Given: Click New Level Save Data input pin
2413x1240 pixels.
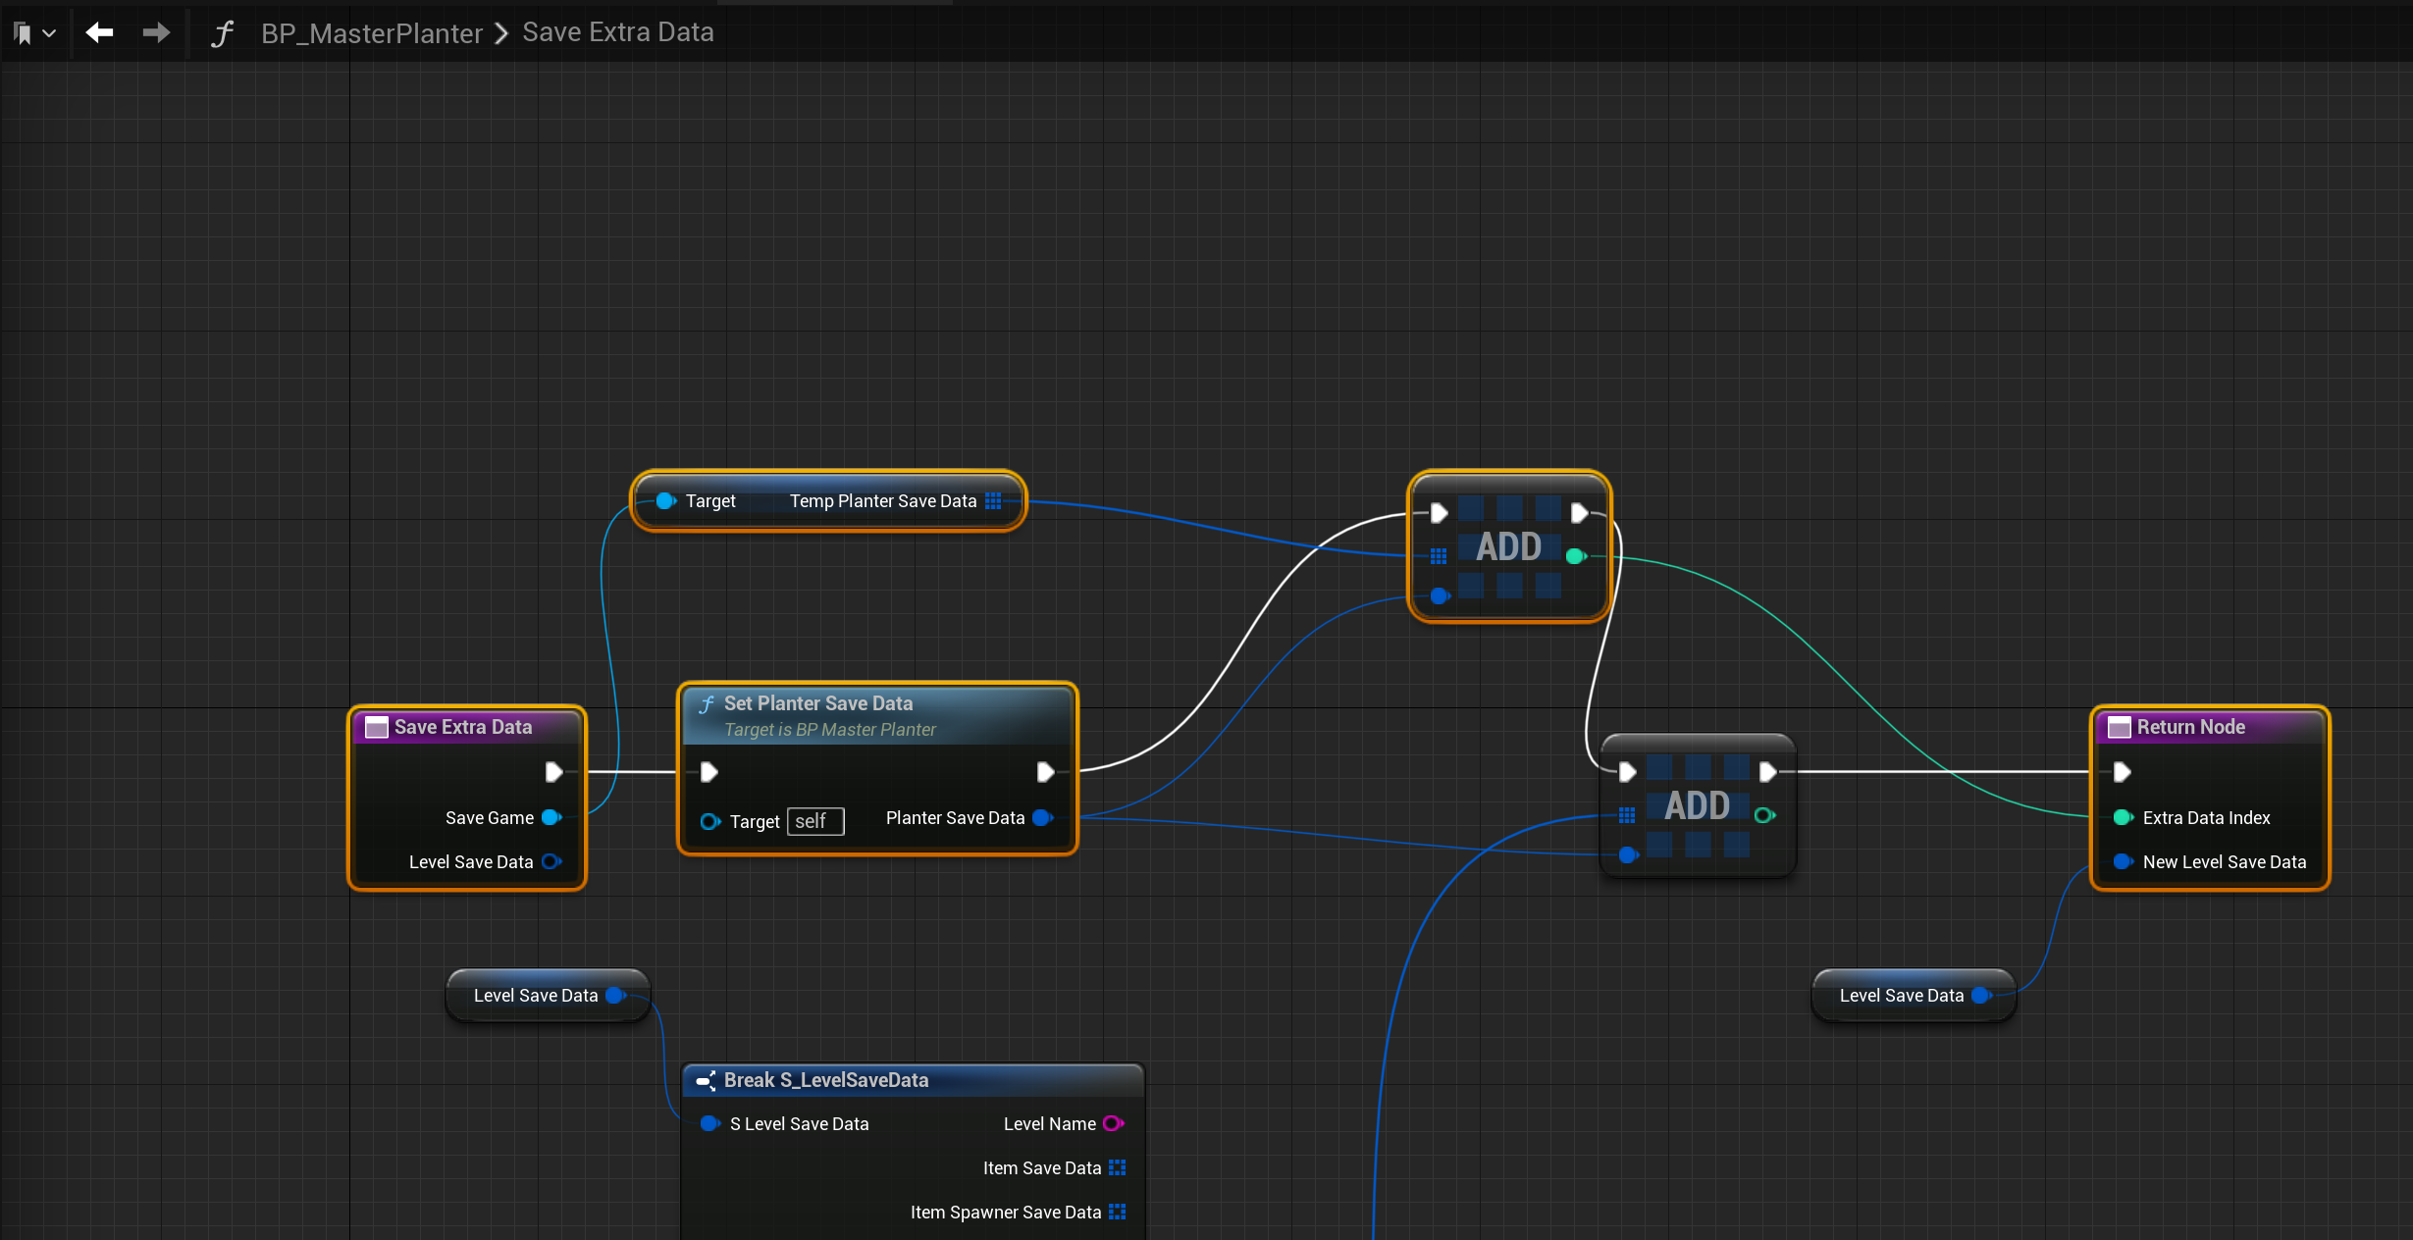Looking at the screenshot, I should (2123, 861).
